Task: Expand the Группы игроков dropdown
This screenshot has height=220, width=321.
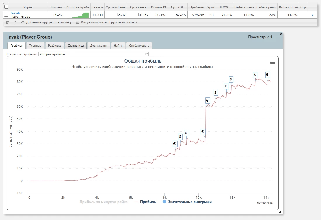Action: pos(123,22)
